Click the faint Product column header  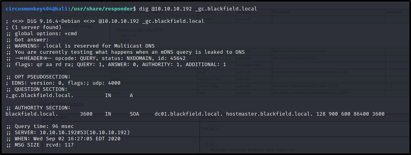(281, 12)
